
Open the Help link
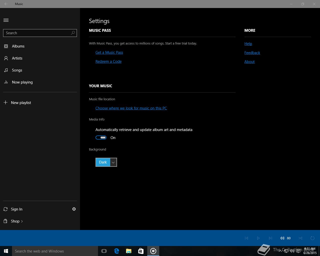248,44
